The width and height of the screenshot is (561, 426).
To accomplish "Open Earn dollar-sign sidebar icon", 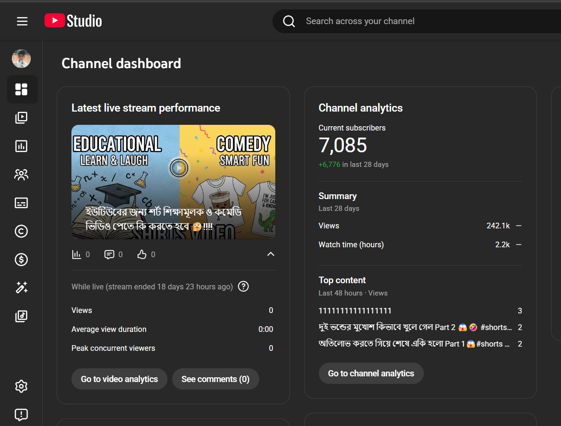I will [x=21, y=260].
